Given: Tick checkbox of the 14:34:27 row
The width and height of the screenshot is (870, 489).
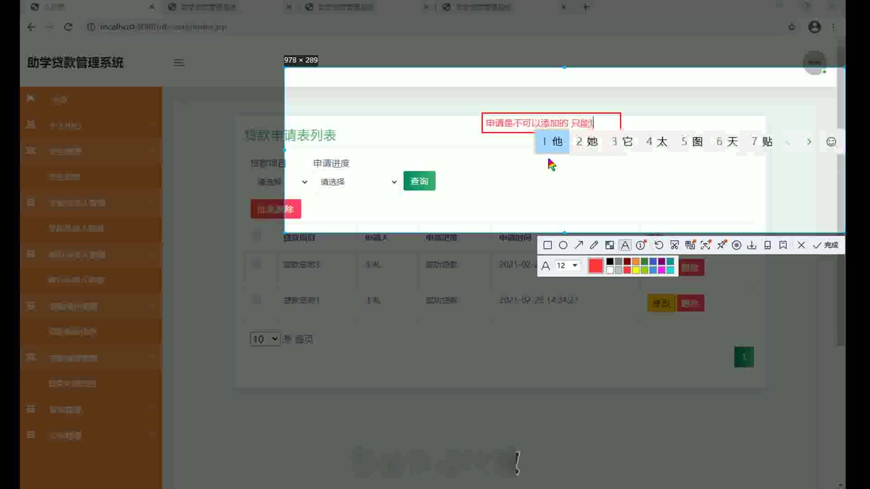Looking at the screenshot, I should (x=256, y=300).
